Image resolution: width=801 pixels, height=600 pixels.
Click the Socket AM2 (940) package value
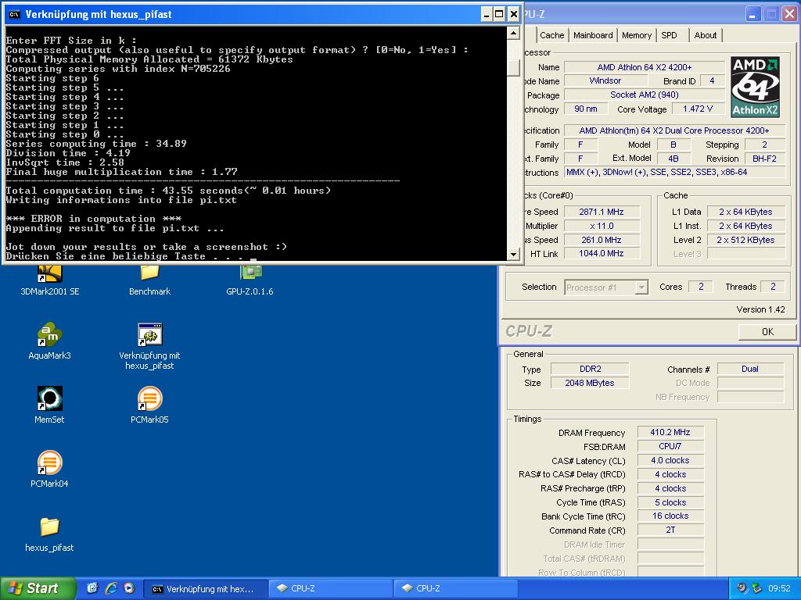645,95
